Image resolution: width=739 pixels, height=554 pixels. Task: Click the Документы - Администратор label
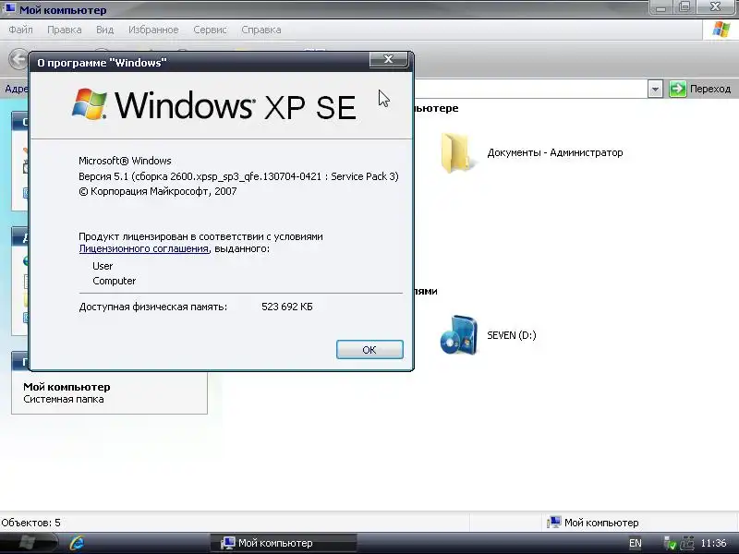tap(555, 152)
